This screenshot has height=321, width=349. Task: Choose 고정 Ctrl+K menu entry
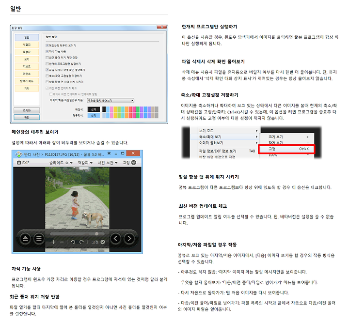click(x=286, y=149)
